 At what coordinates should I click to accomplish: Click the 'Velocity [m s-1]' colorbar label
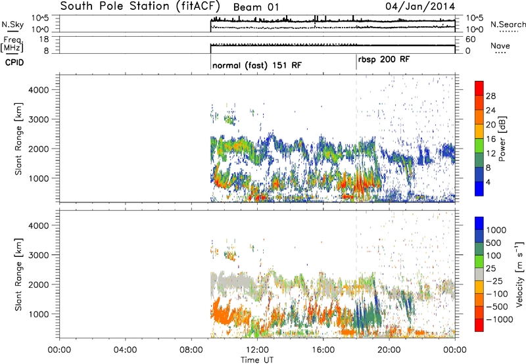[519, 275]
